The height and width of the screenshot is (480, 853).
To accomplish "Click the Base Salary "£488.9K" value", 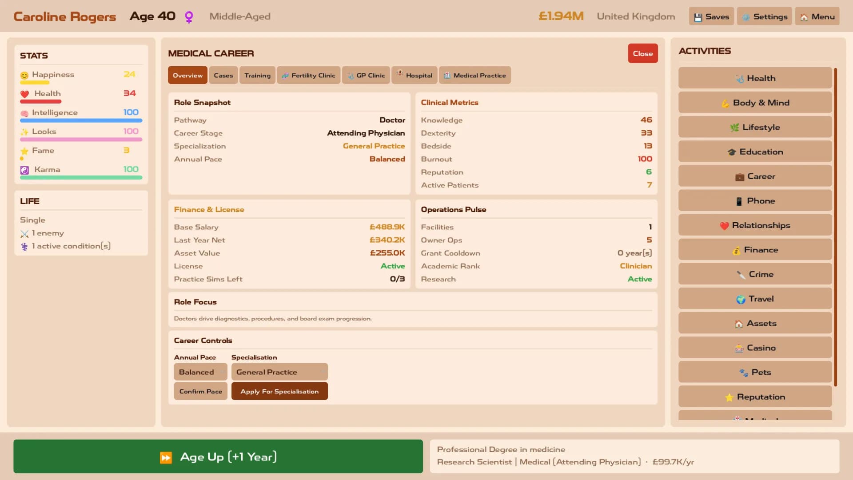I will [387, 227].
